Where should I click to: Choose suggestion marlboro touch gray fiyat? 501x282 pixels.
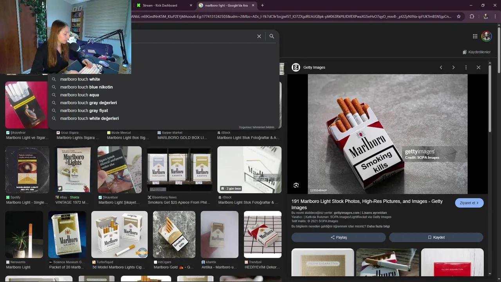pyautogui.click(x=164, y=110)
